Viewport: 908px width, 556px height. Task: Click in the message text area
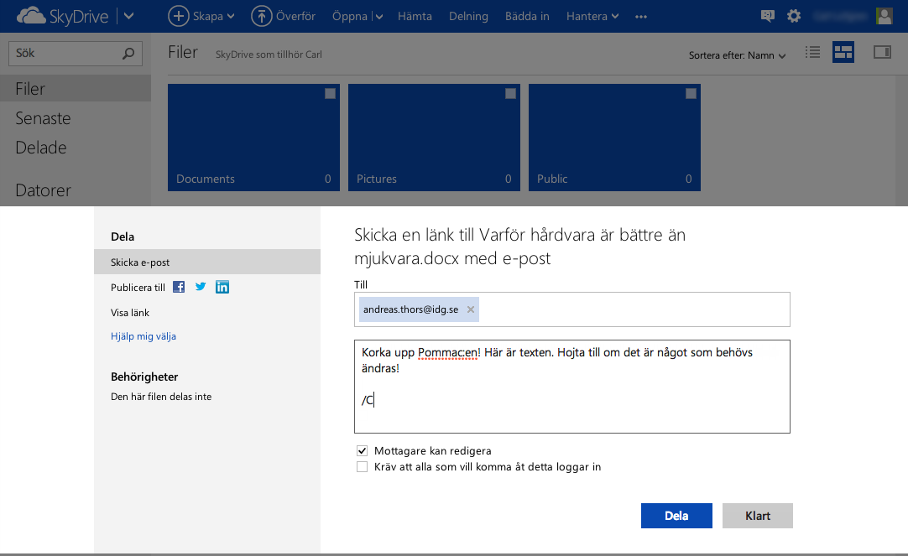tap(572, 387)
